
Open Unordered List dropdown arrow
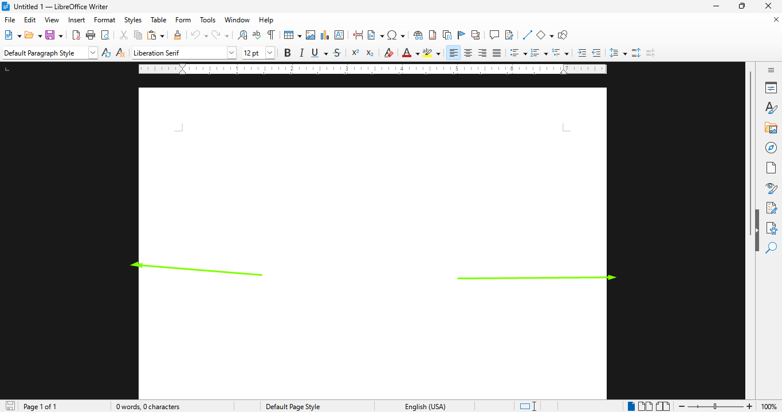[525, 53]
